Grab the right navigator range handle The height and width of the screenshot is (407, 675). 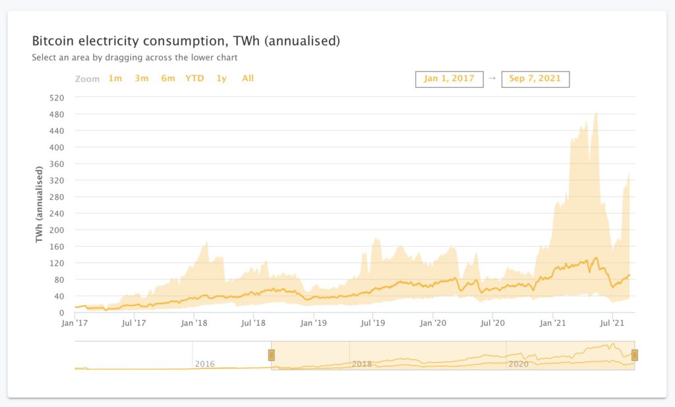tap(635, 356)
